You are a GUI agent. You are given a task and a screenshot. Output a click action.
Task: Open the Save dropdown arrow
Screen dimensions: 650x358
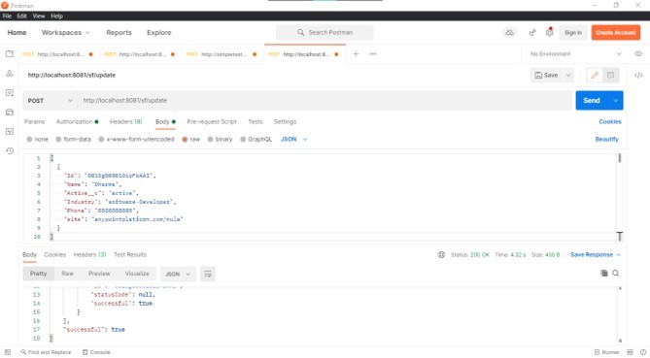[568, 75]
